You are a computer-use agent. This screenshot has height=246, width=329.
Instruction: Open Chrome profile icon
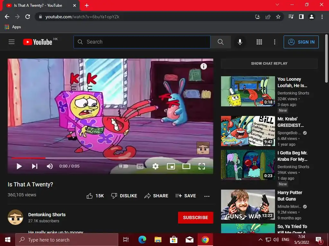point(312,17)
